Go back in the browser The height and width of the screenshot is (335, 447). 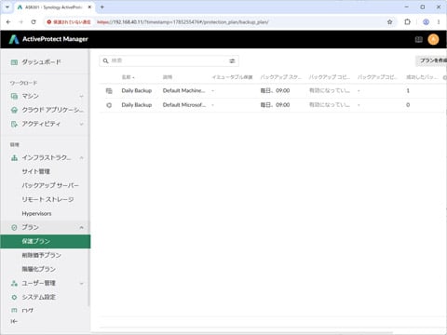pos(8,22)
